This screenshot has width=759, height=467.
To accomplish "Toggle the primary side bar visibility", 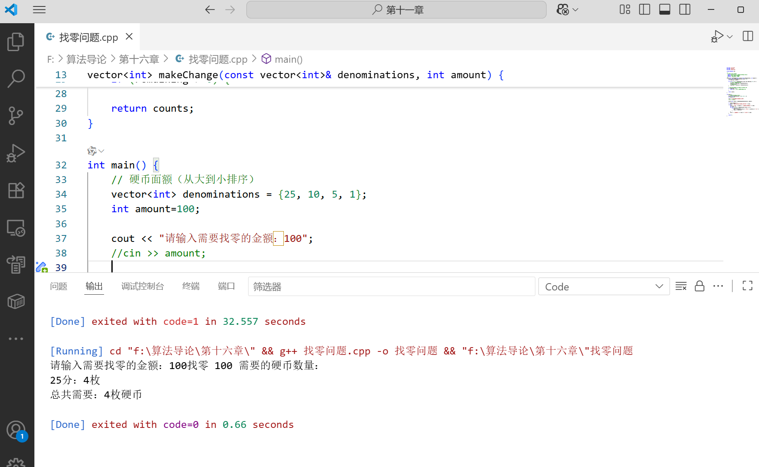I will (645, 9).
